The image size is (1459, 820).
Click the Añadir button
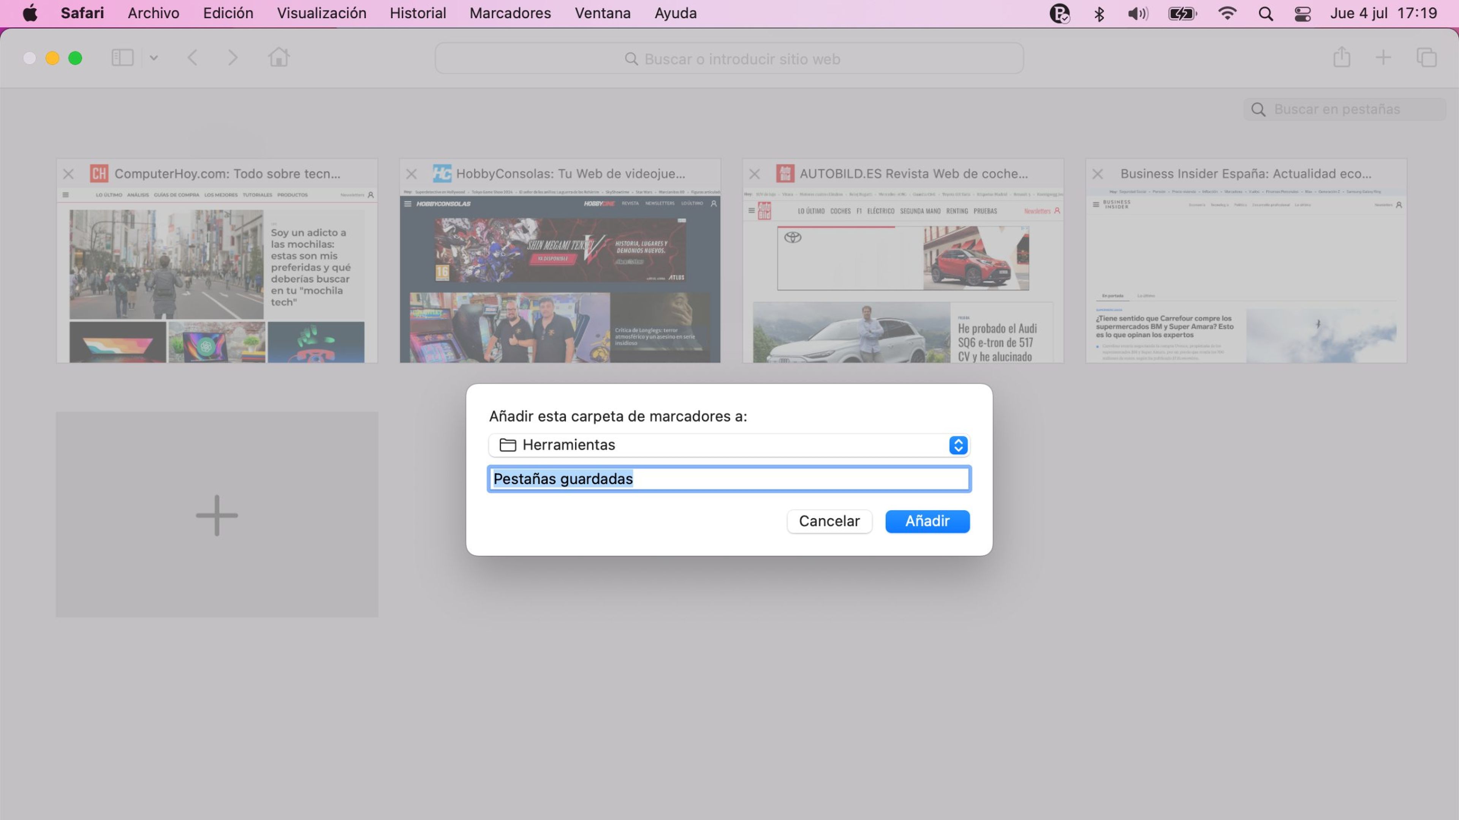click(927, 520)
